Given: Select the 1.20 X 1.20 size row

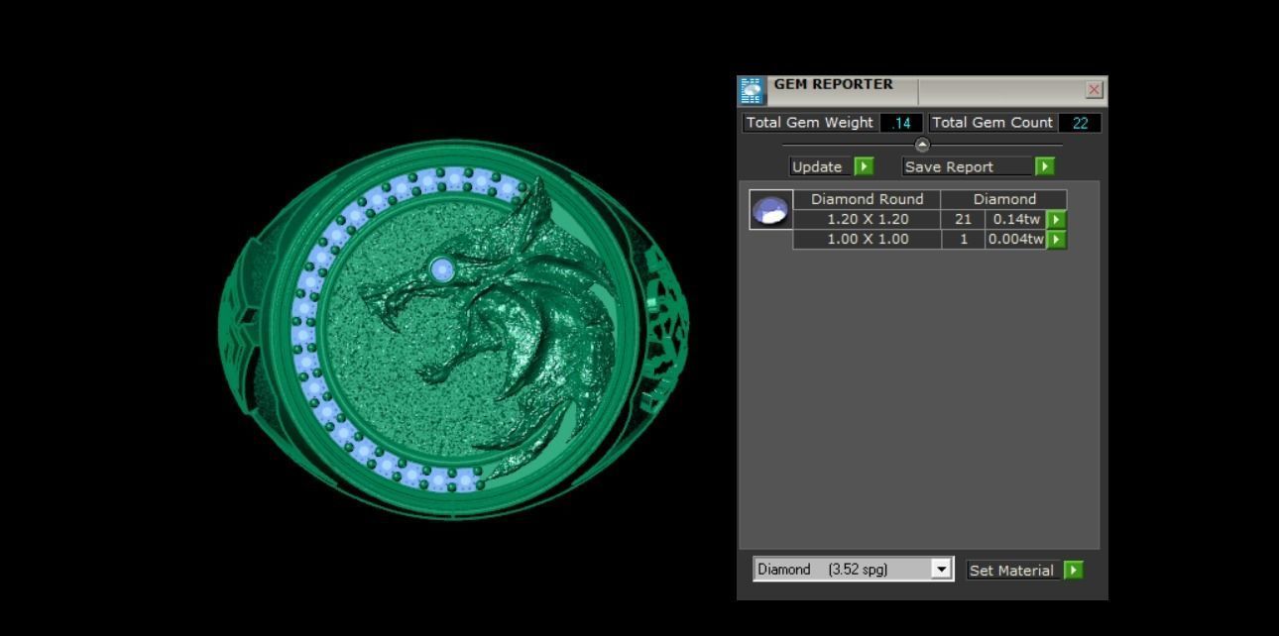Looking at the screenshot, I should coord(867,219).
